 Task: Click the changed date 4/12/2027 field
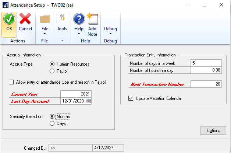click(x=108, y=148)
